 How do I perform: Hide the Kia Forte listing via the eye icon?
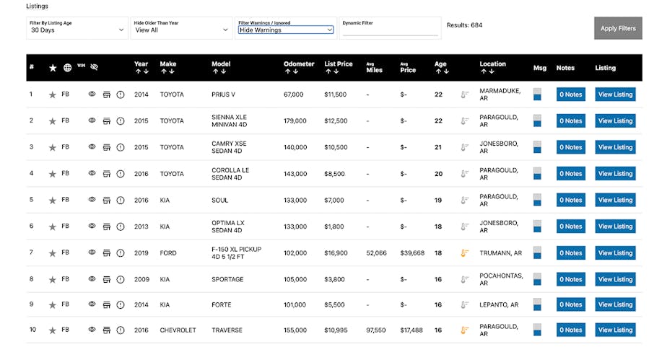(x=92, y=304)
